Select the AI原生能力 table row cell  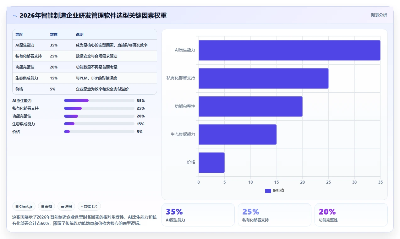[x=24, y=45]
